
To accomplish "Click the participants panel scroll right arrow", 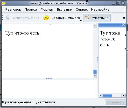I will (124, 96).
